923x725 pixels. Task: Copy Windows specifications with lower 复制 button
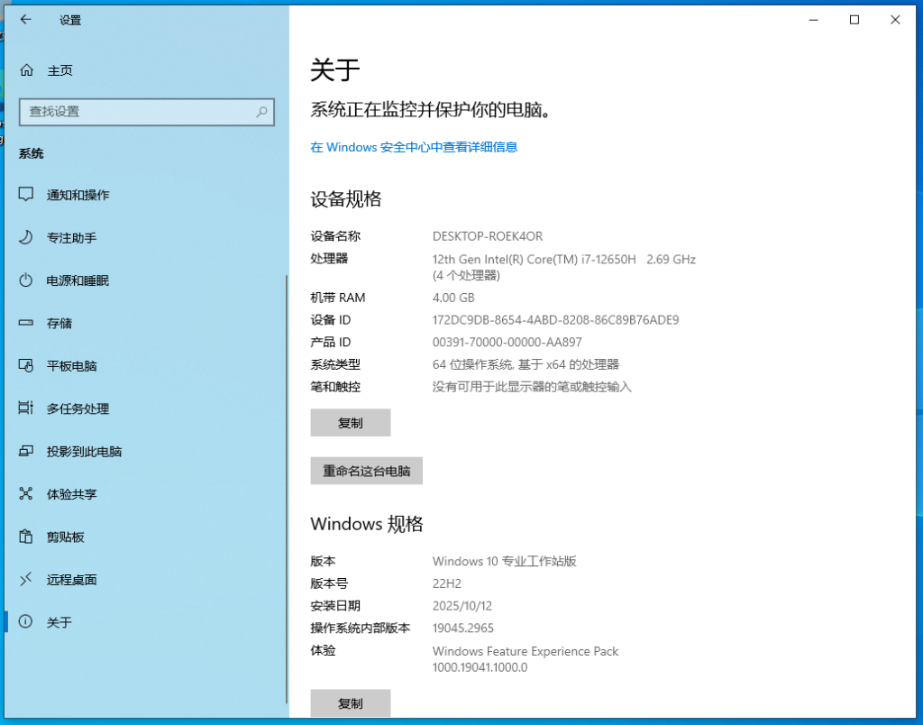[x=350, y=702]
